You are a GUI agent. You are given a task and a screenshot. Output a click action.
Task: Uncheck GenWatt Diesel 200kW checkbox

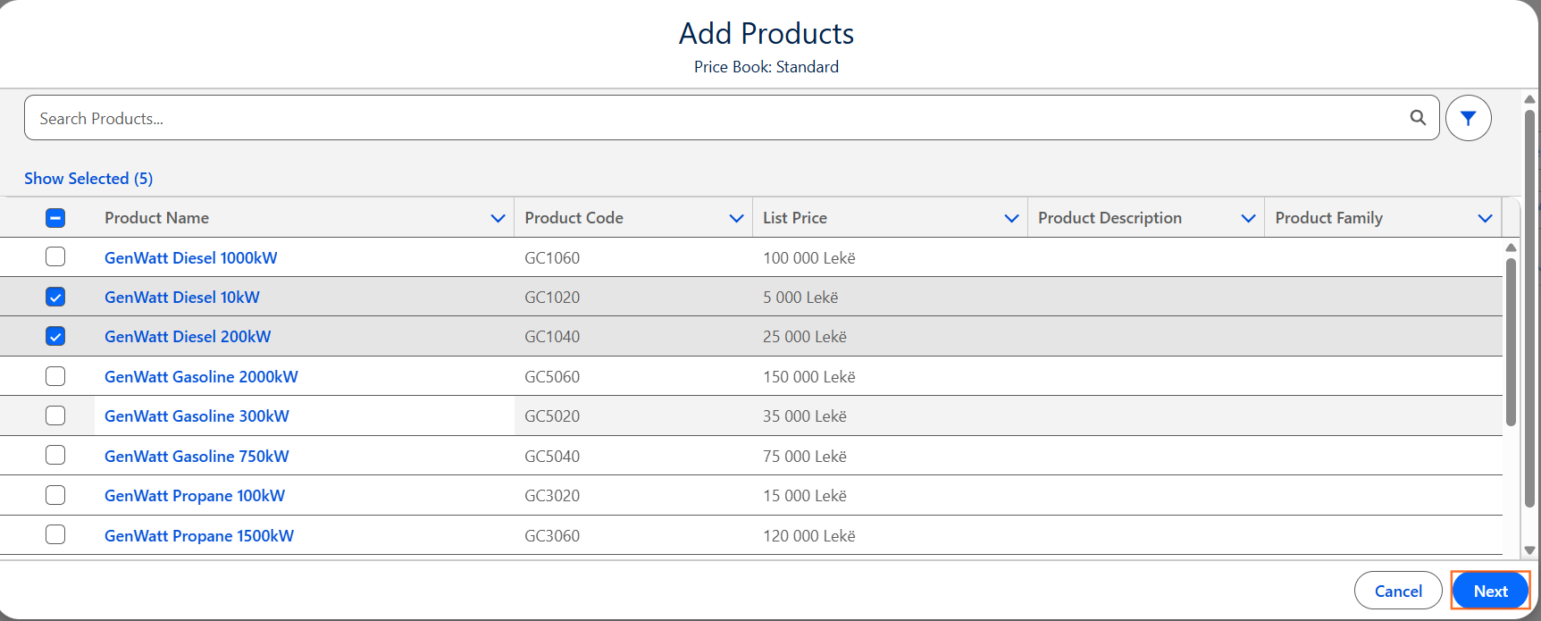[x=55, y=337]
